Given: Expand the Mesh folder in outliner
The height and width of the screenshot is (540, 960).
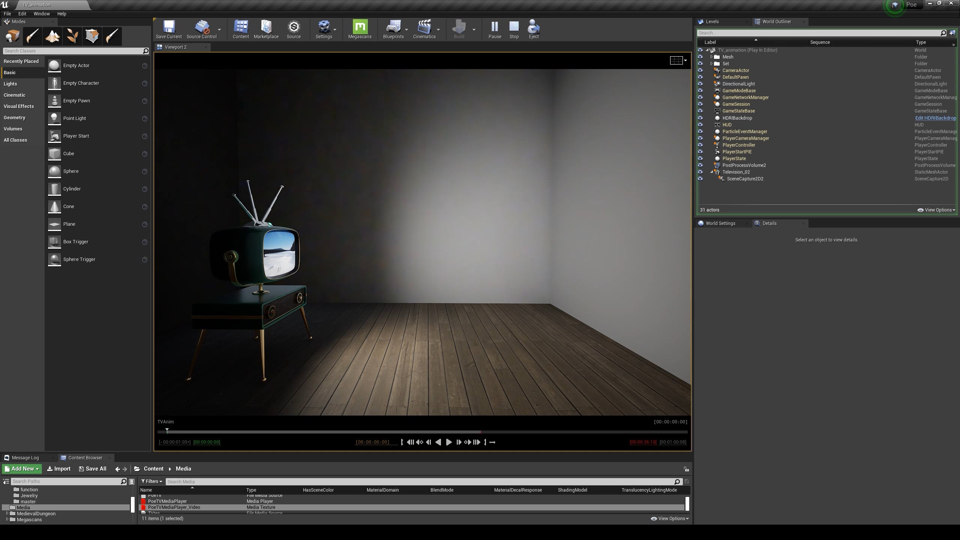Looking at the screenshot, I should click(x=711, y=57).
